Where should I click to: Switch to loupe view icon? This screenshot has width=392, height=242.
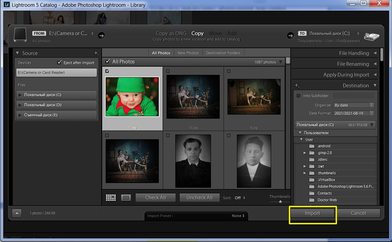tap(126, 198)
